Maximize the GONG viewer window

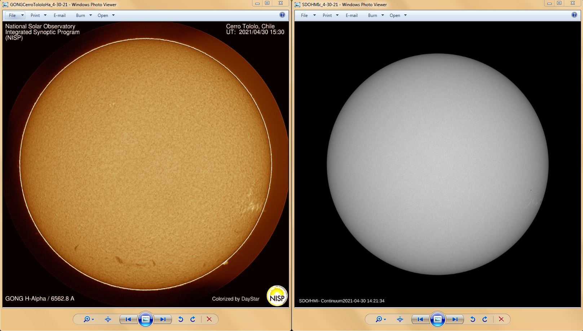(x=267, y=3)
